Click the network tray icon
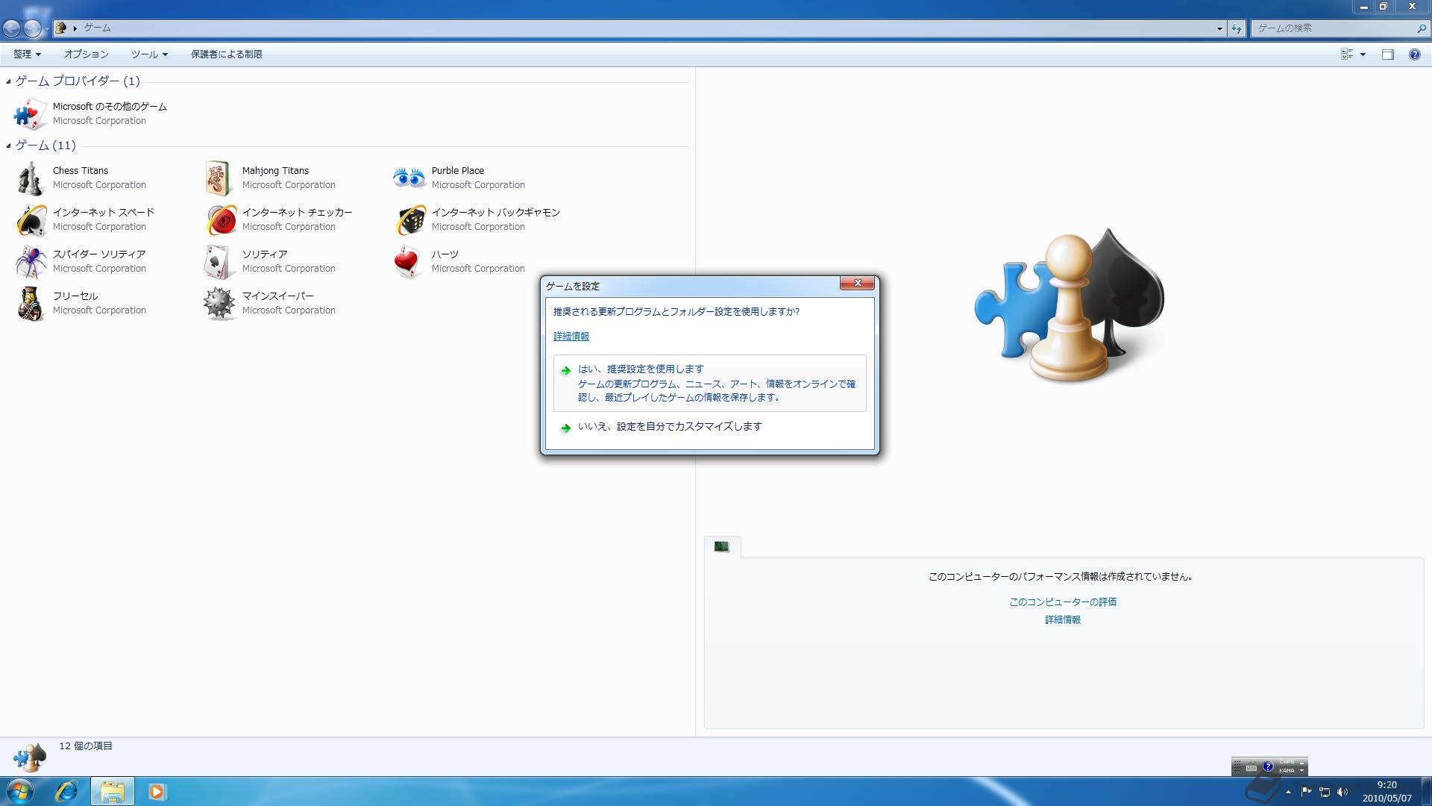The image size is (1432, 806). point(1325,792)
